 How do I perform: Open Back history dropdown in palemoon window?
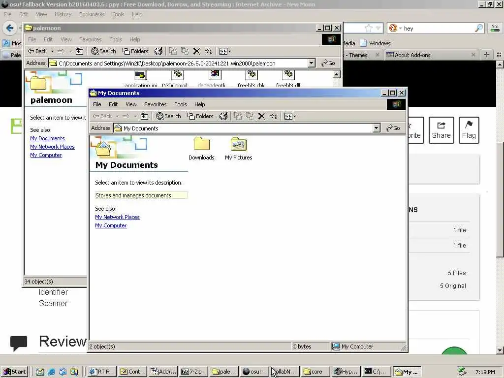point(52,51)
